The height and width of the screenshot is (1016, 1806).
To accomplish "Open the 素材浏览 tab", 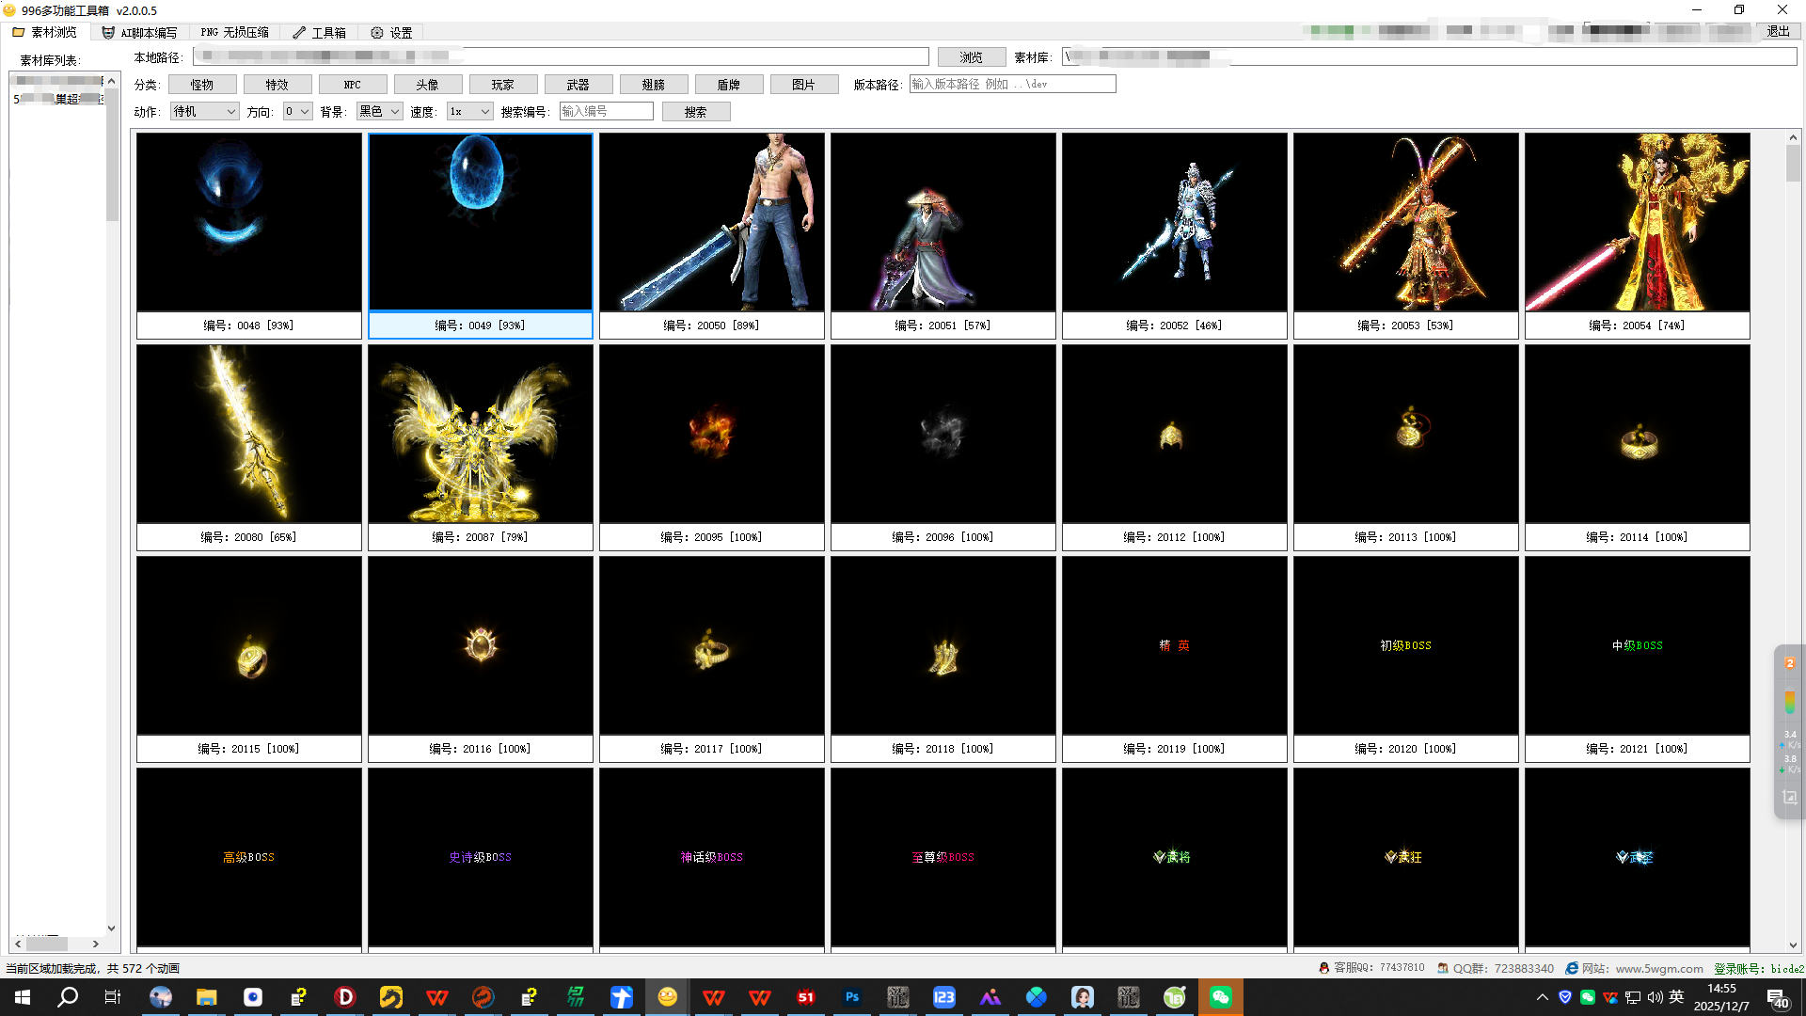I will 45,32.
